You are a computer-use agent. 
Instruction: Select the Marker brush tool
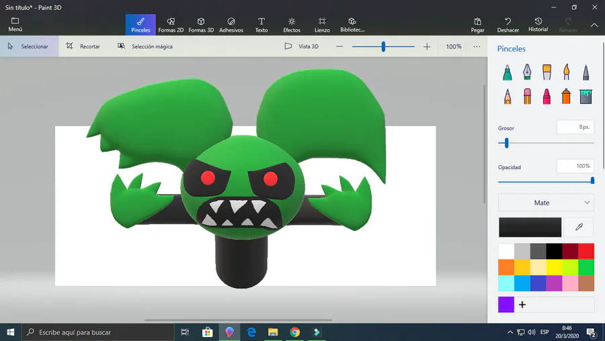coord(508,72)
